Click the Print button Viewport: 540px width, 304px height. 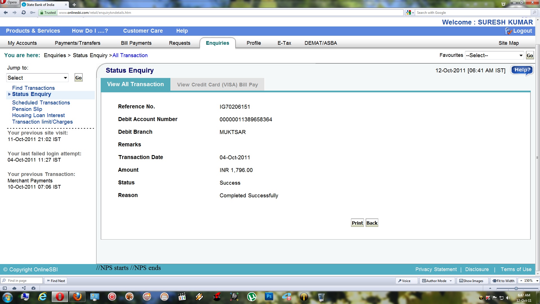(357, 223)
